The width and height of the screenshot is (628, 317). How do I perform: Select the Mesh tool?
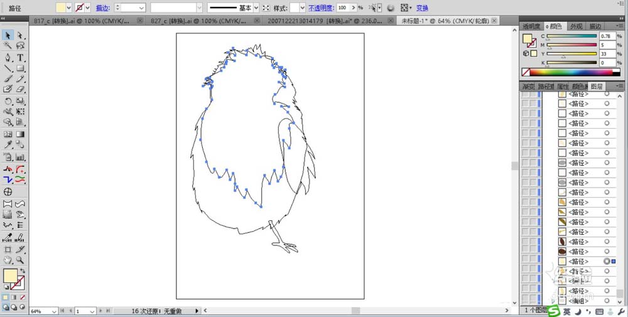pos(8,134)
